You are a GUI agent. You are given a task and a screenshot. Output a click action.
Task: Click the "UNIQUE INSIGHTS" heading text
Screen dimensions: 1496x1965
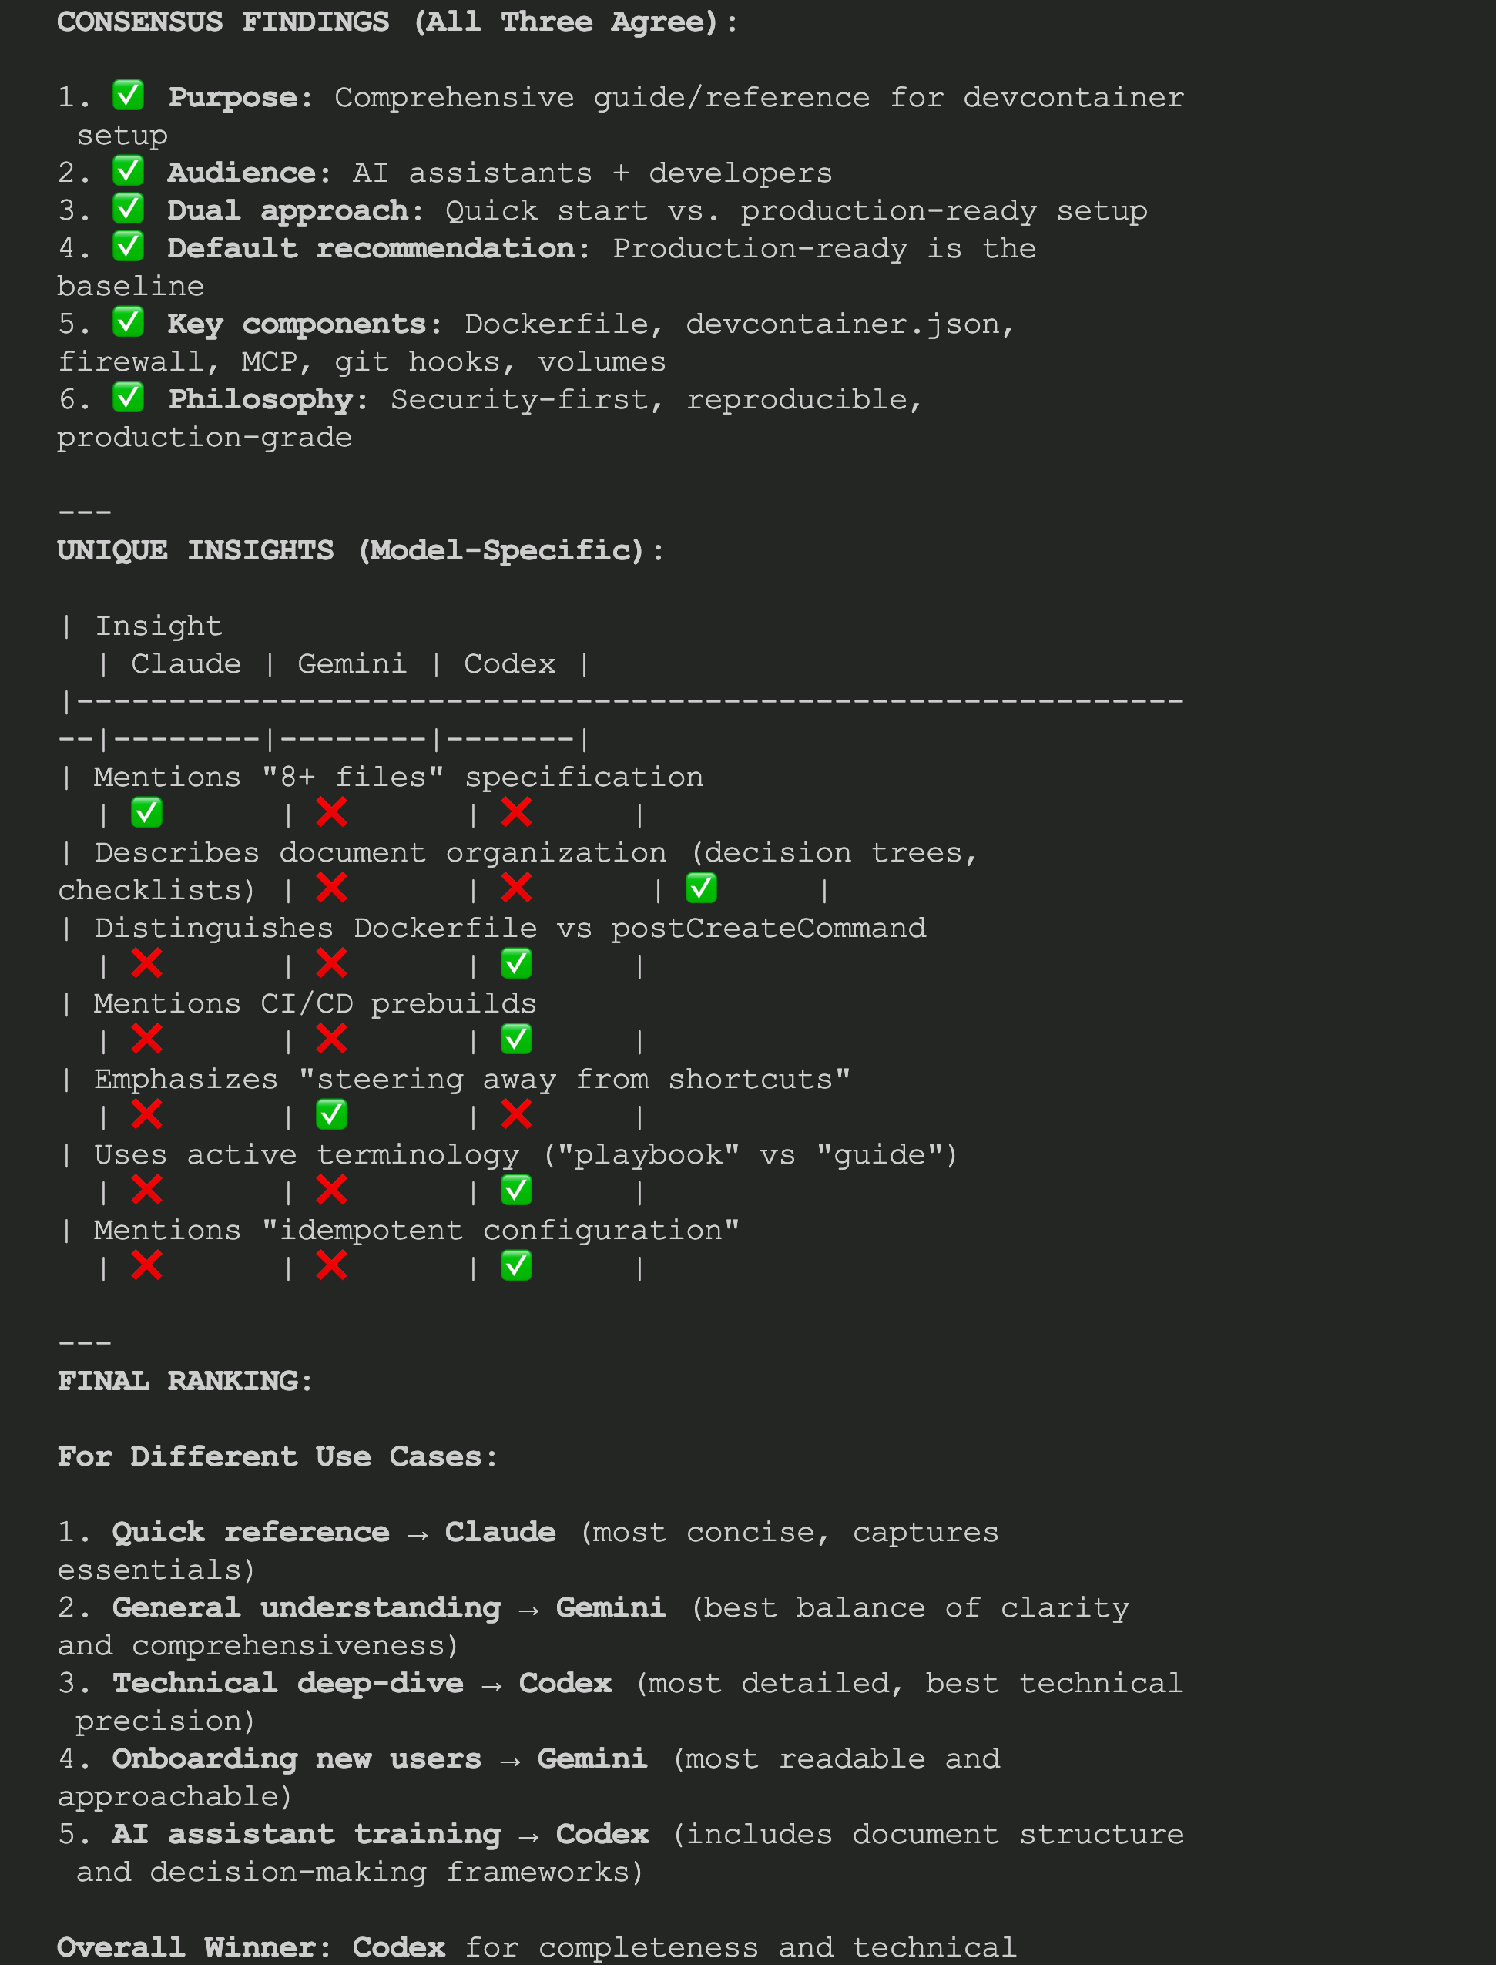(x=196, y=550)
